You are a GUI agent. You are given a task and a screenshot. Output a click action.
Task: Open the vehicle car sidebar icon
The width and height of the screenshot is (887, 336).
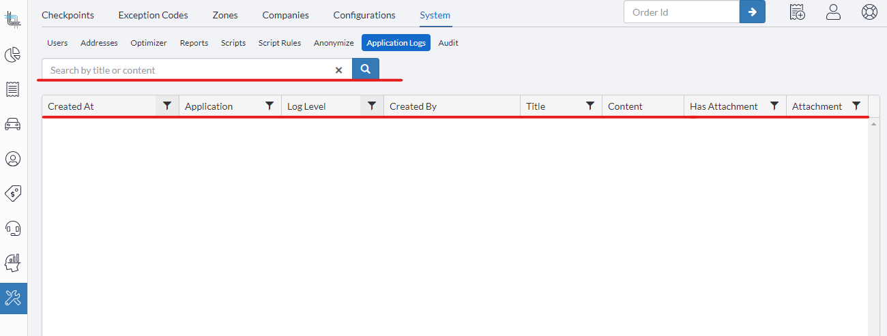pyautogui.click(x=13, y=124)
